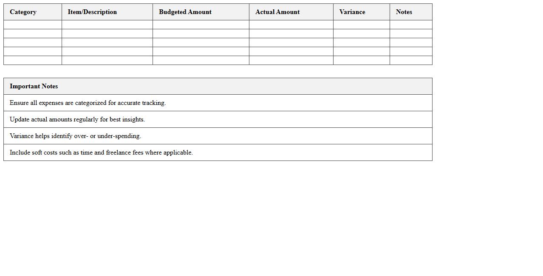Screen dimensions: 543x276
Task: Click the Notes column header
Action: 404,12
